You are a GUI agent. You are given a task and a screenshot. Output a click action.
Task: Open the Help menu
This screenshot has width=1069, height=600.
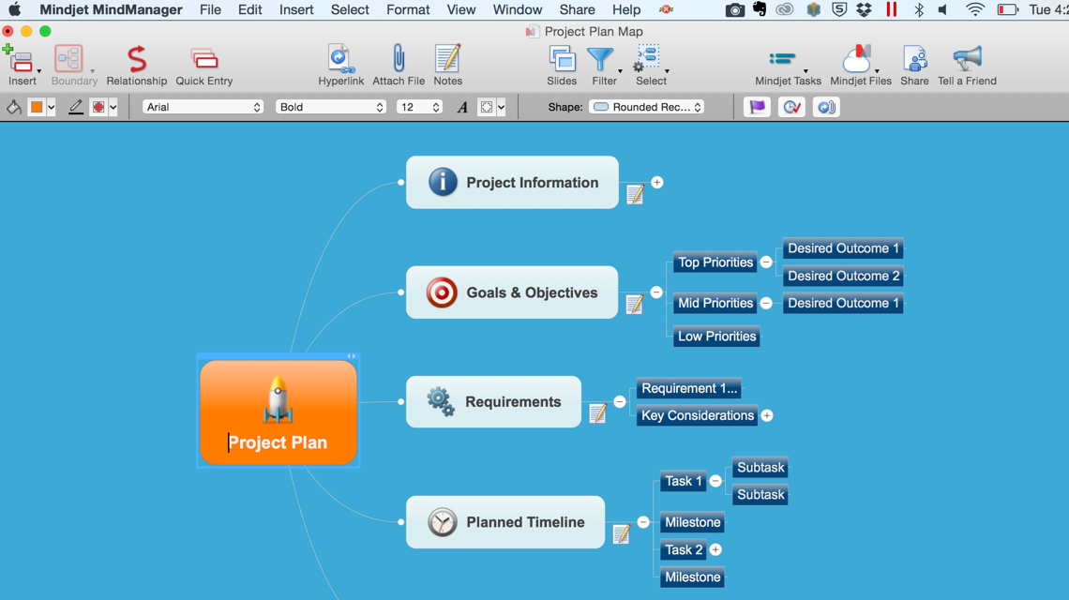(625, 9)
